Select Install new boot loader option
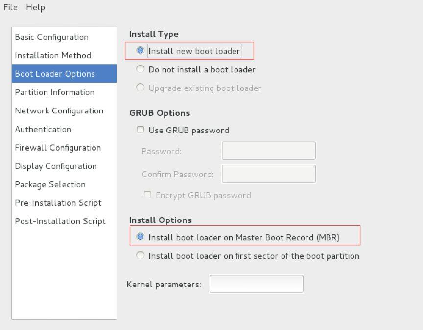 tap(141, 50)
